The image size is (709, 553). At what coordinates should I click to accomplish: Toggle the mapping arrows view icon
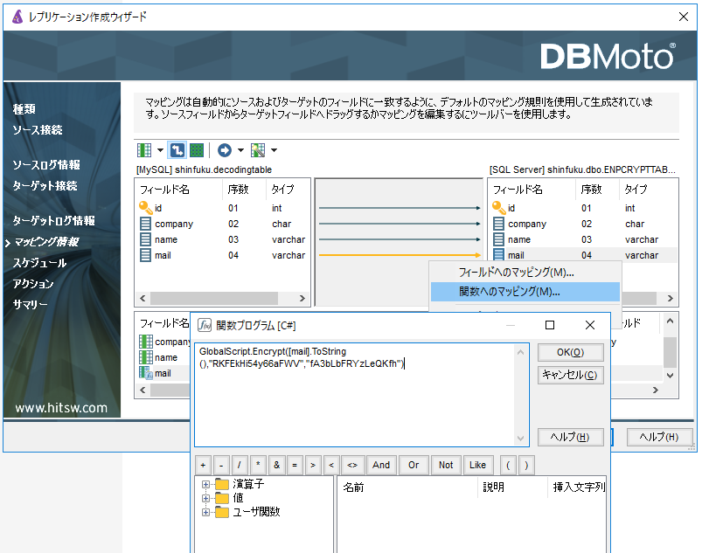177,150
